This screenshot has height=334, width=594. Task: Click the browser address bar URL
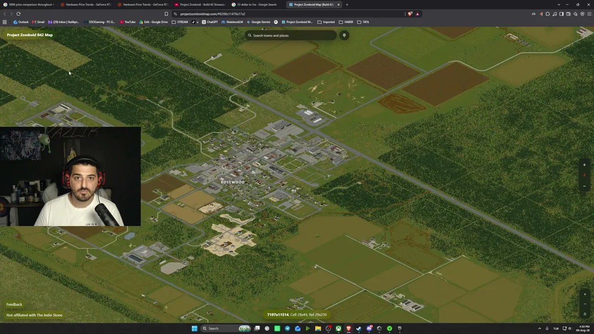(x=213, y=14)
